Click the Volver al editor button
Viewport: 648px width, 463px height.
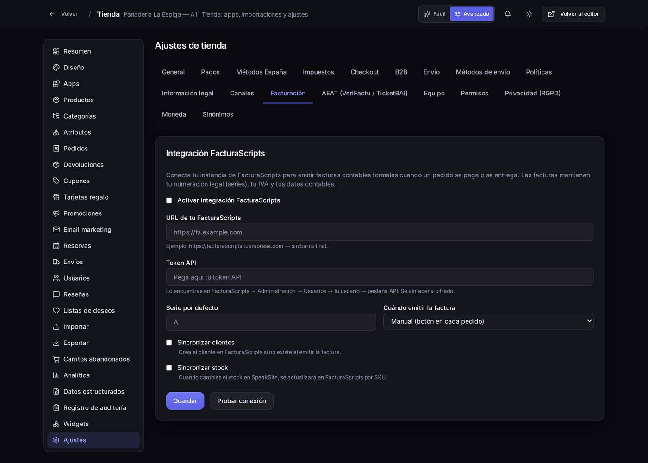pyautogui.click(x=573, y=14)
